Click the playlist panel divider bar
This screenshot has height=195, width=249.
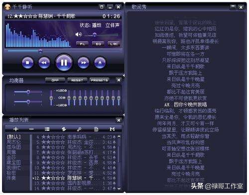click(31, 163)
